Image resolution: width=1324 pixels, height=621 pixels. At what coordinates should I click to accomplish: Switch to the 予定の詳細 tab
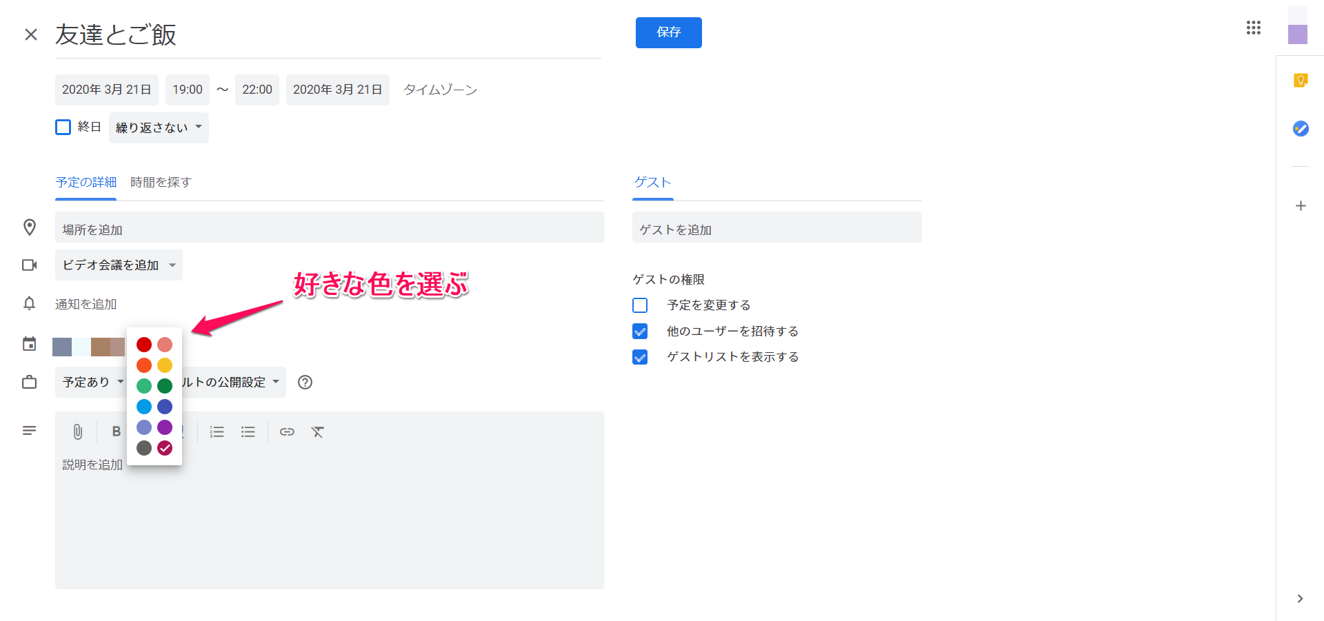point(86,182)
